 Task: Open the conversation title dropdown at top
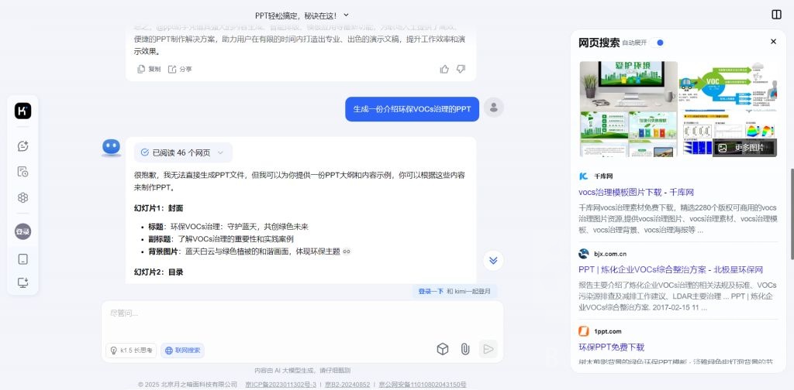click(x=302, y=15)
